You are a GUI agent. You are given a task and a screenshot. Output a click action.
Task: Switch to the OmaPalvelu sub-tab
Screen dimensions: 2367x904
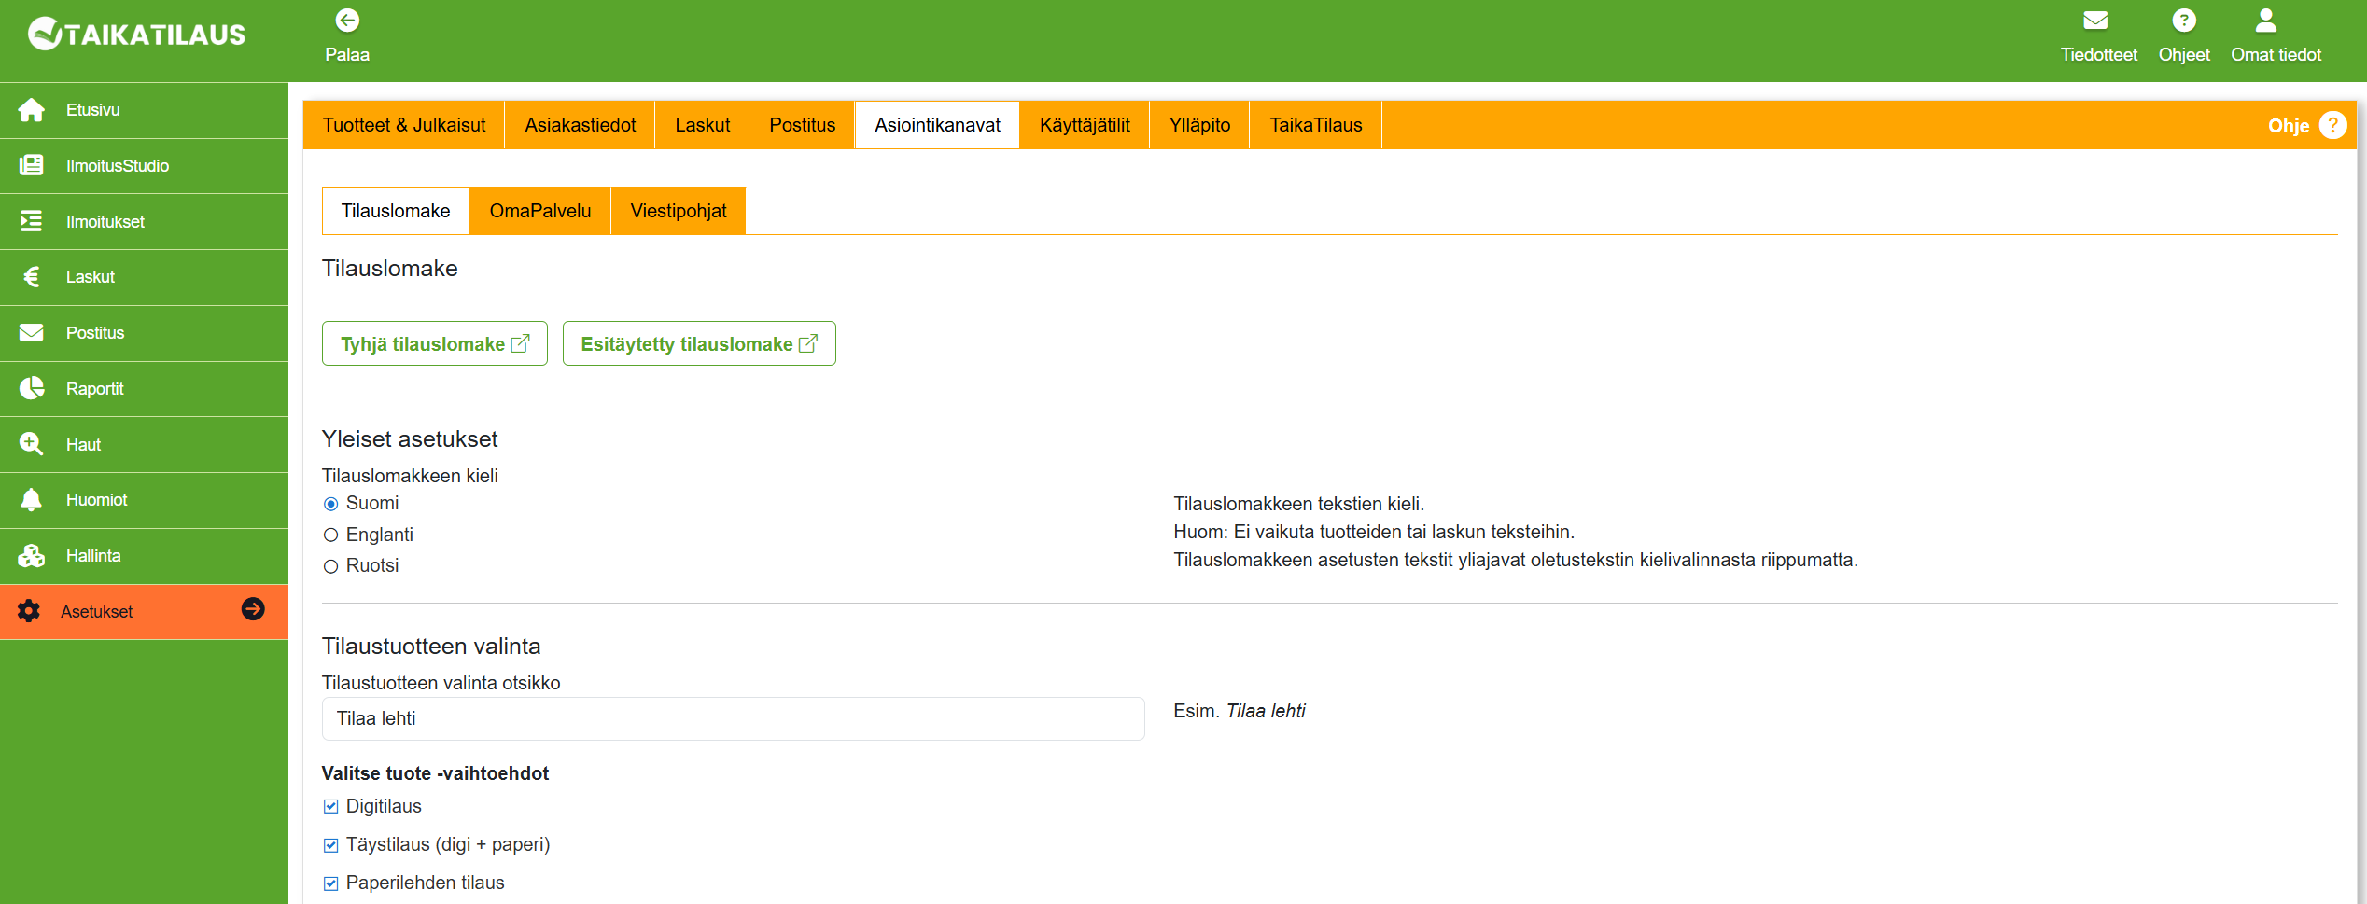(x=539, y=212)
